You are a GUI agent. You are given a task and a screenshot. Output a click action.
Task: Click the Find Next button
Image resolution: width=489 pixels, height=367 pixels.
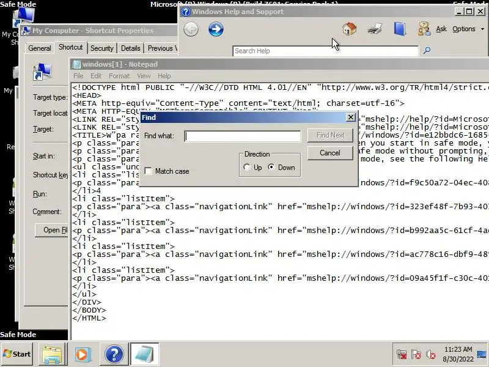pyautogui.click(x=330, y=135)
